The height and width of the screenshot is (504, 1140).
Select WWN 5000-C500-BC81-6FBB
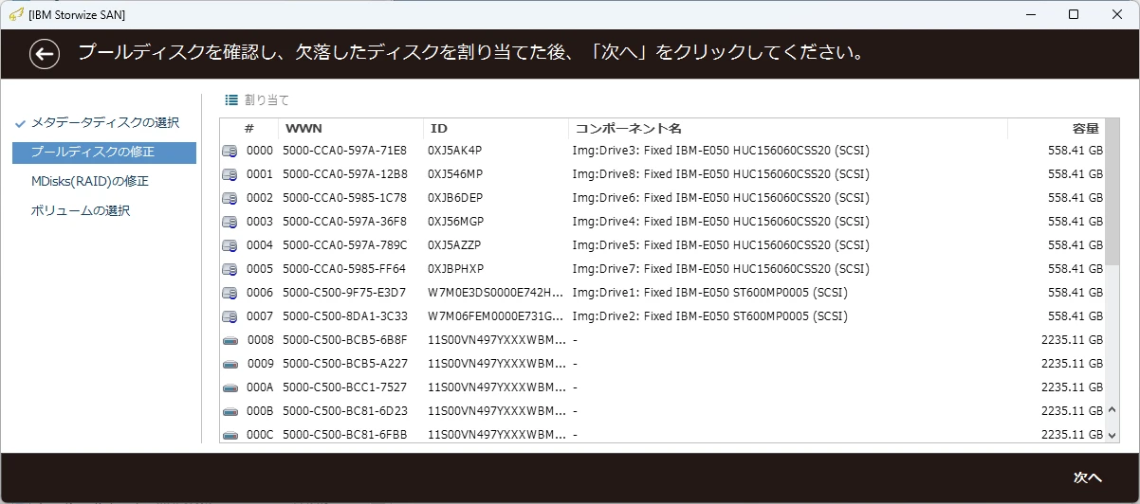coord(344,435)
